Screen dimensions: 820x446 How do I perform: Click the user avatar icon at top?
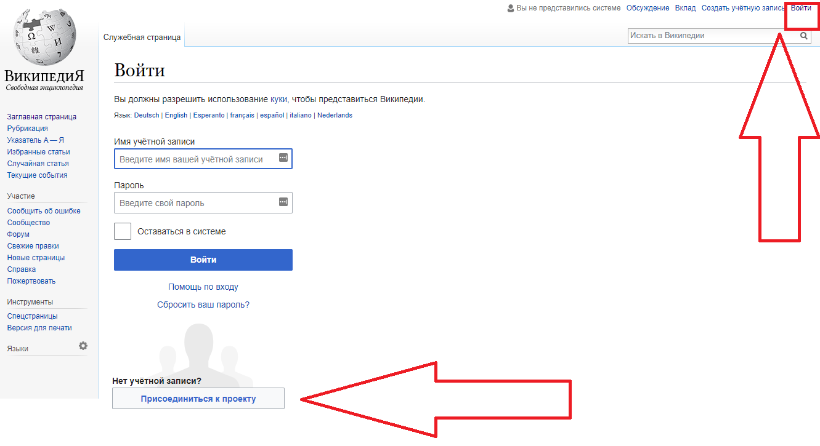pos(510,8)
